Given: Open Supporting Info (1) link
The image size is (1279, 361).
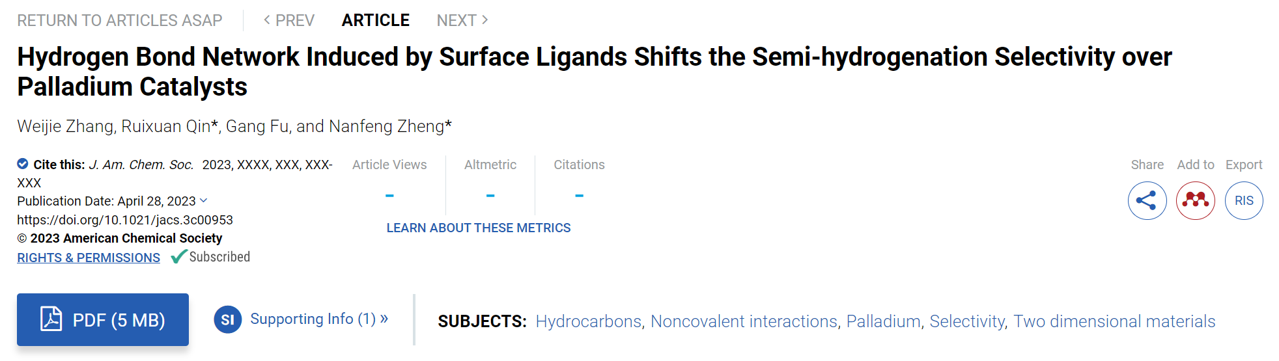Looking at the screenshot, I should pos(319,319).
